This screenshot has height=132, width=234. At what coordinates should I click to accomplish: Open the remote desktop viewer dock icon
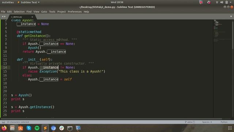pyautogui.click(x=78, y=128)
